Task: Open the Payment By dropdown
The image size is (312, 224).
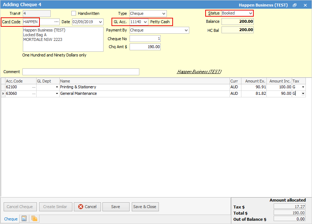Action: pyautogui.click(x=186, y=30)
